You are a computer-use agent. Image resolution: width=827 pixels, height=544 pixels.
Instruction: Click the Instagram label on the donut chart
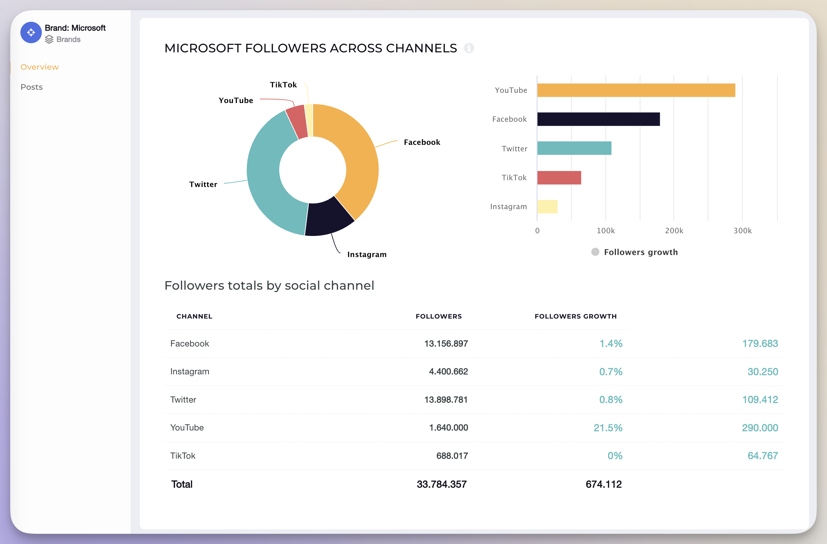367,255
